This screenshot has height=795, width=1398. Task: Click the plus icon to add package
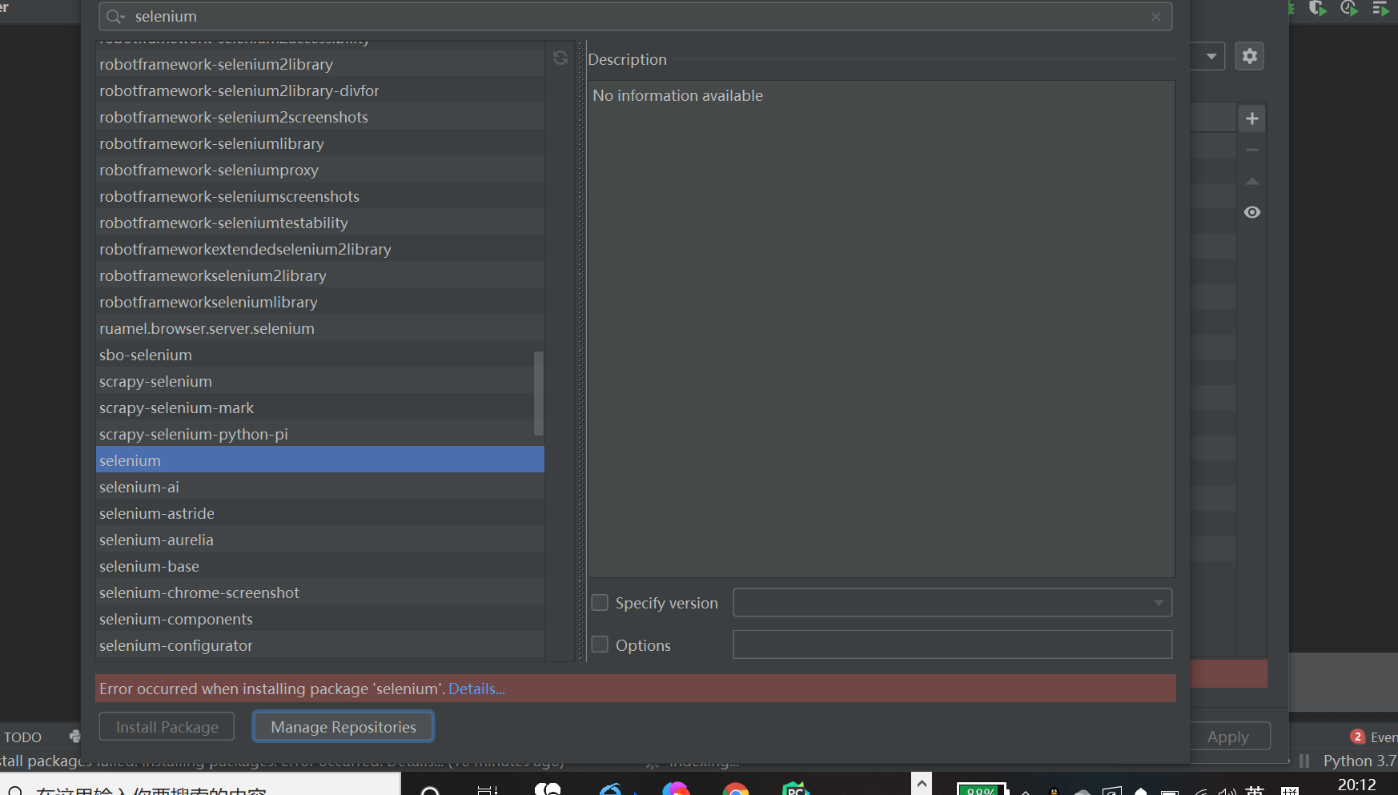[1252, 118]
